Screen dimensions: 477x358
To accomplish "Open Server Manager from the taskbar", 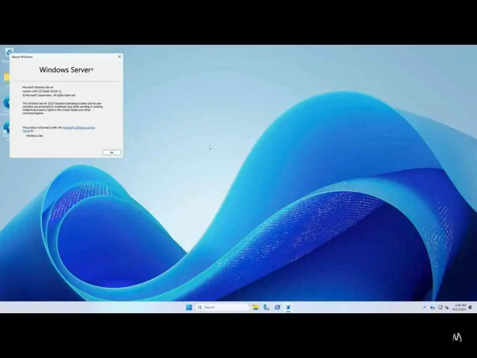I will 266,307.
